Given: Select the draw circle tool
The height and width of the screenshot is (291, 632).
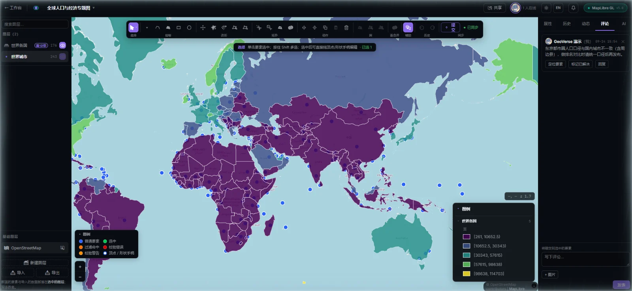Looking at the screenshot, I should (x=189, y=28).
